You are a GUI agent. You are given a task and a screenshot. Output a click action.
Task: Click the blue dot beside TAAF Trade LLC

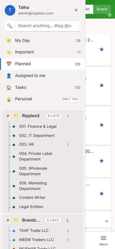[x=14, y=231]
